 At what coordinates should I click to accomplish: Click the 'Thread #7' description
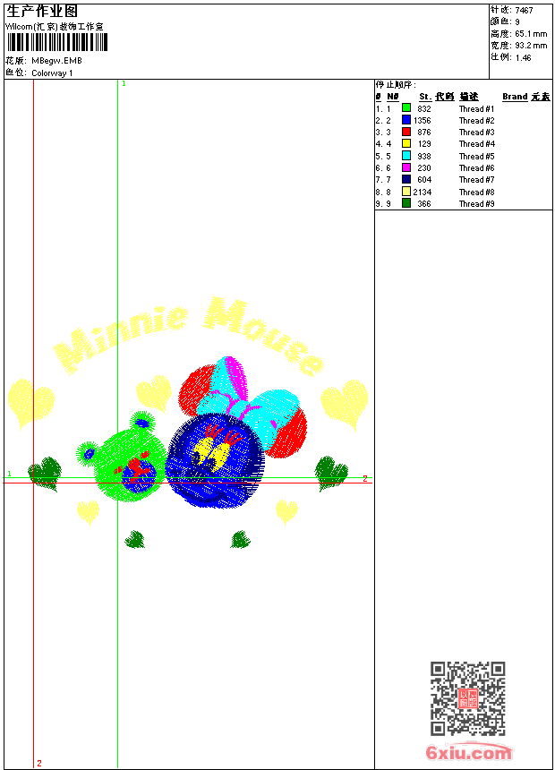tap(476, 180)
